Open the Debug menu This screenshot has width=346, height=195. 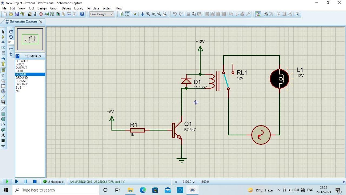(66, 8)
